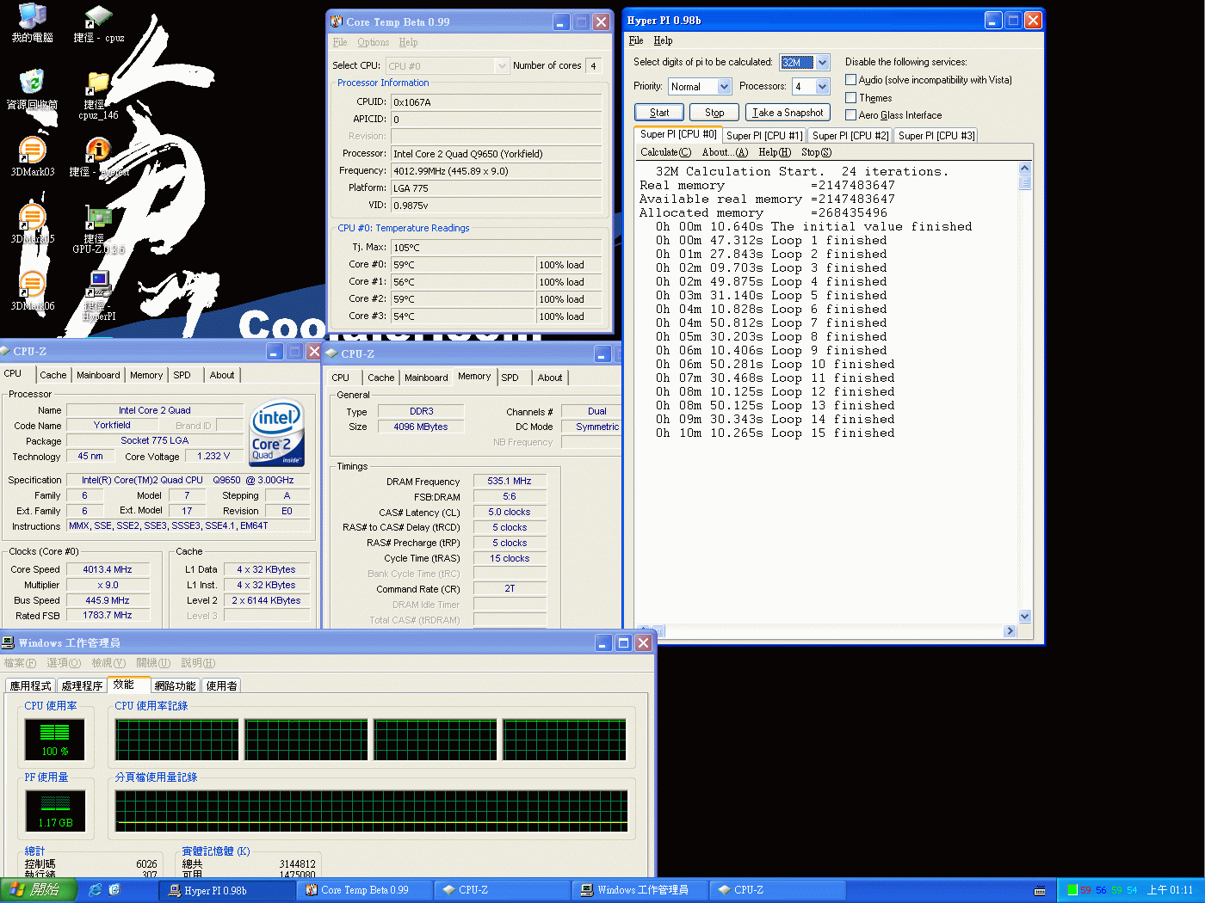1205x903 pixels.
Task: Click the Internet Explorer quick launch icon
Action: click(95, 890)
